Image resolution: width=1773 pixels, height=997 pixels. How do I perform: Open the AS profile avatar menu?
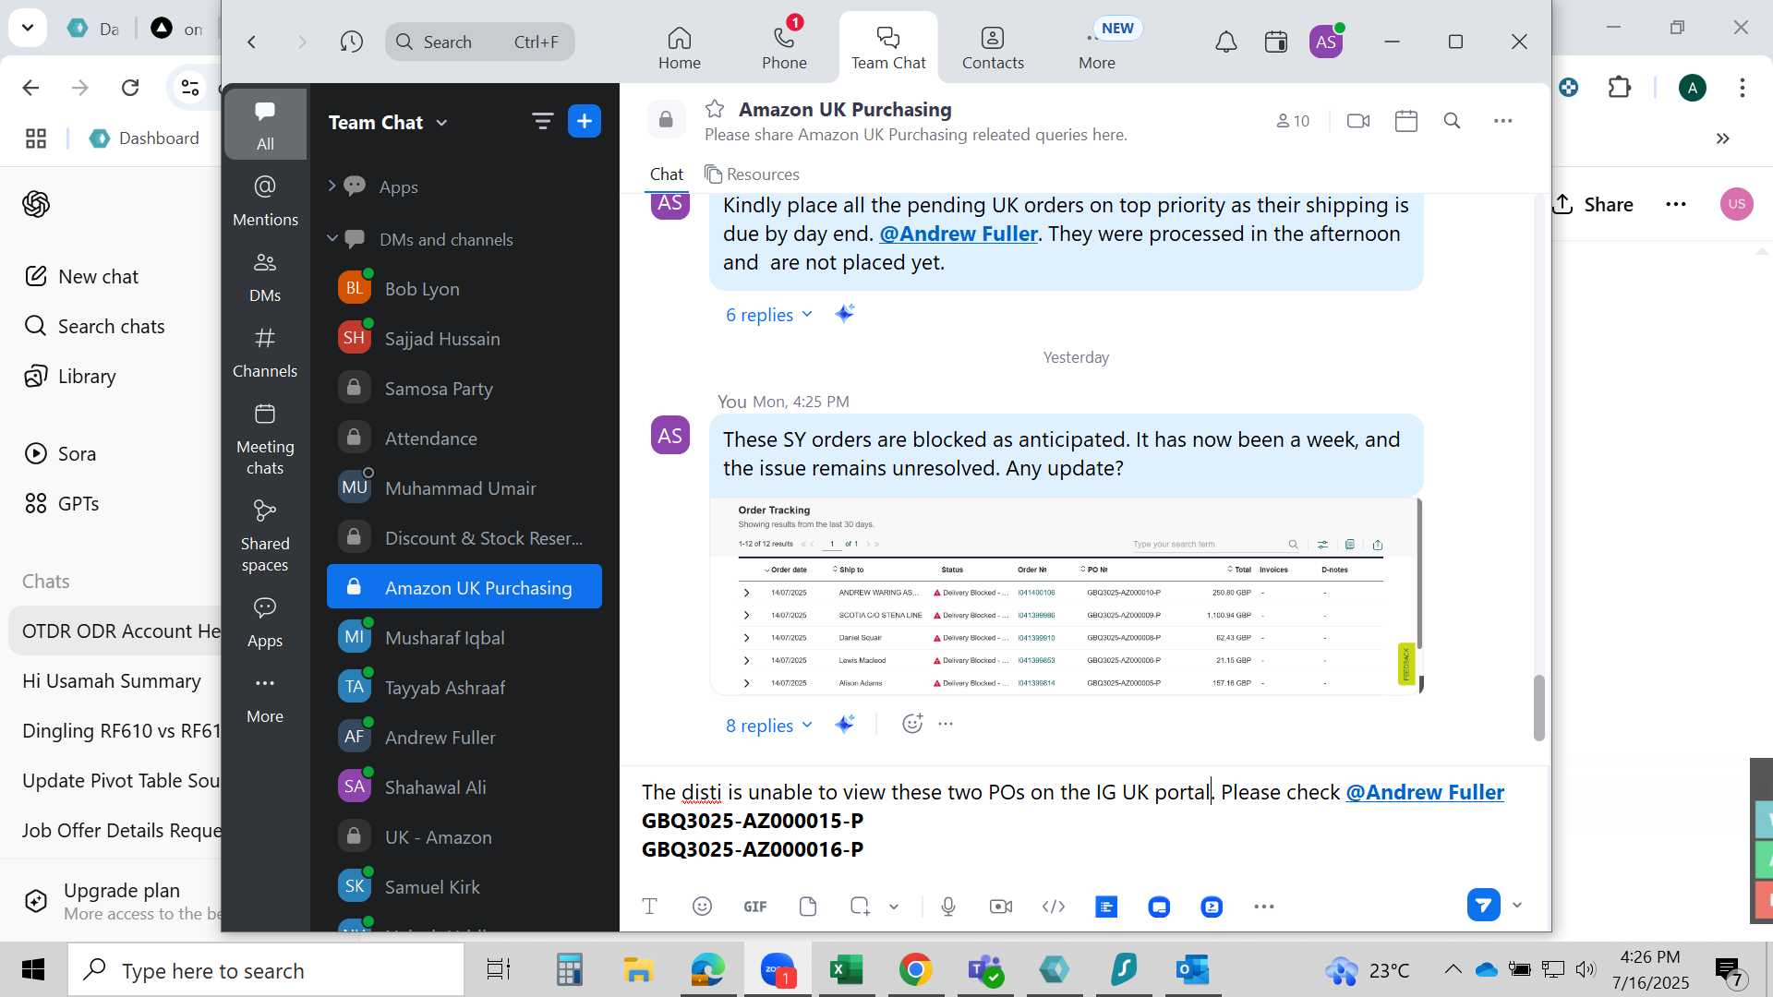click(x=1326, y=42)
